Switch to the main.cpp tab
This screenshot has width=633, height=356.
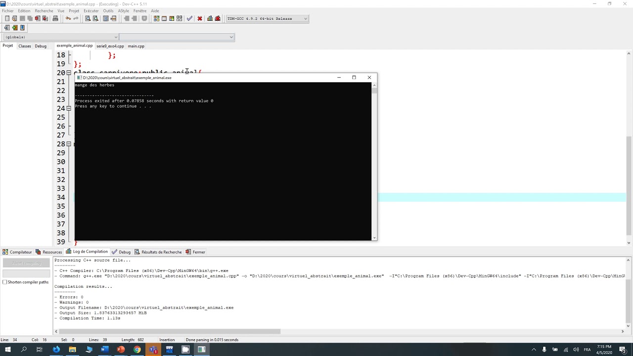136,46
